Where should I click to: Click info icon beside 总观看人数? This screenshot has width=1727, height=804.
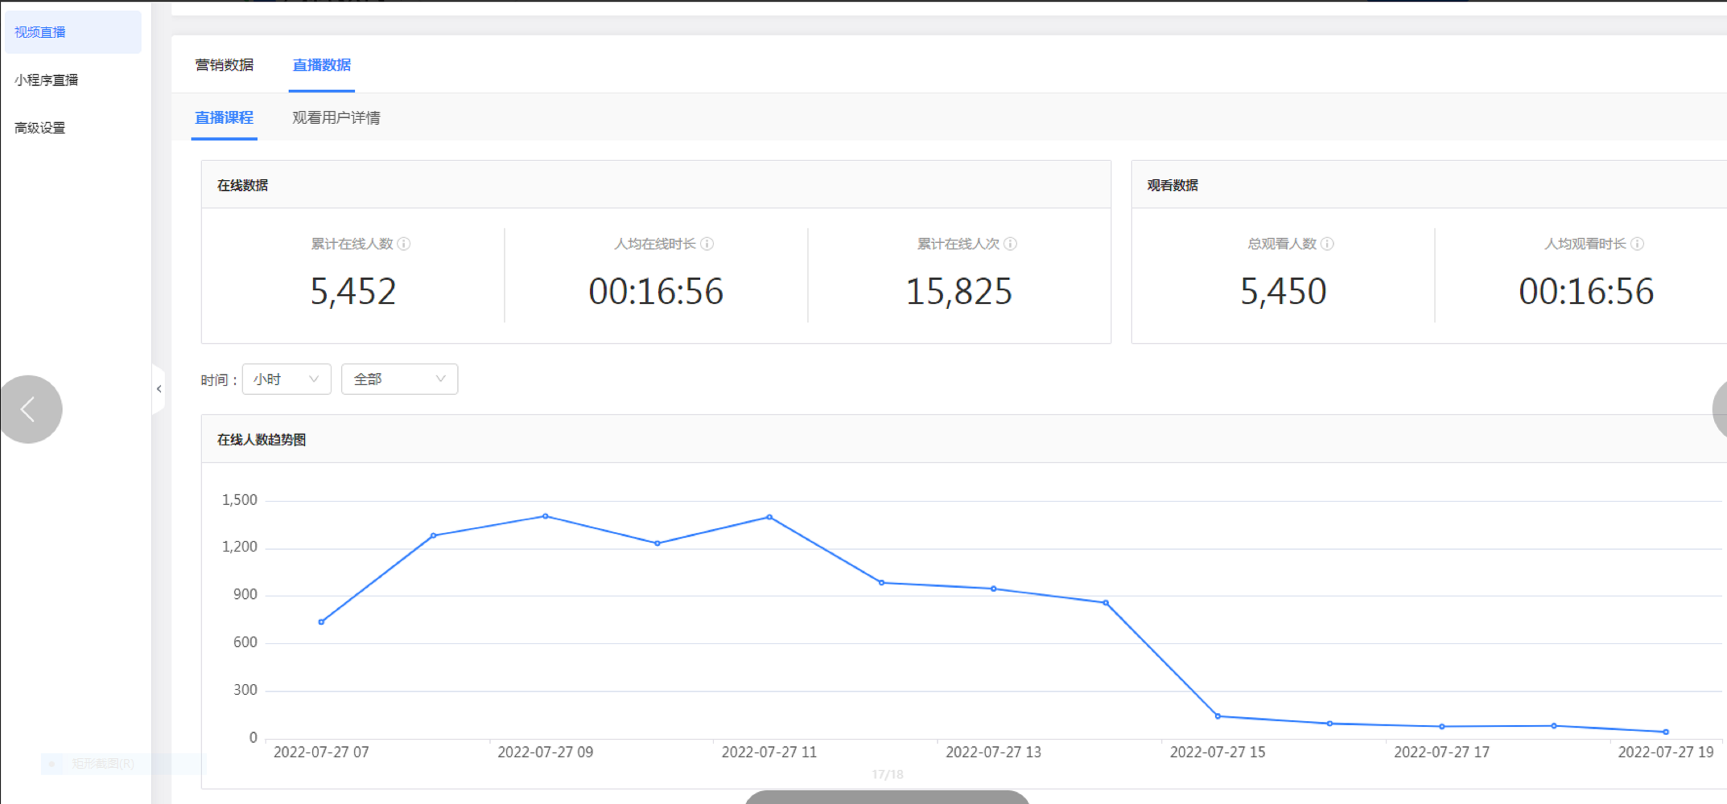coord(1327,244)
